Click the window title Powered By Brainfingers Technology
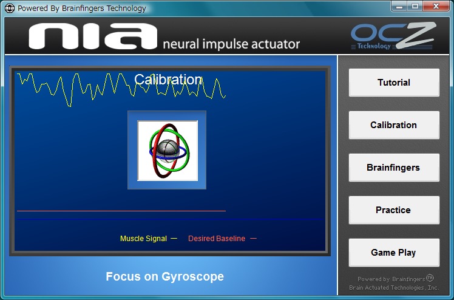The image size is (454, 300). pos(82,9)
